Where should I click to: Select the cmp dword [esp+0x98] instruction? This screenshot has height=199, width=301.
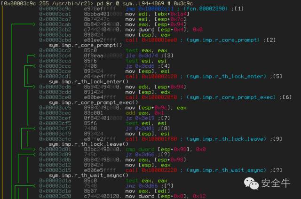[166, 149]
